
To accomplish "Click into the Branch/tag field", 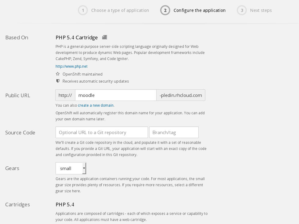I will [174, 132].
